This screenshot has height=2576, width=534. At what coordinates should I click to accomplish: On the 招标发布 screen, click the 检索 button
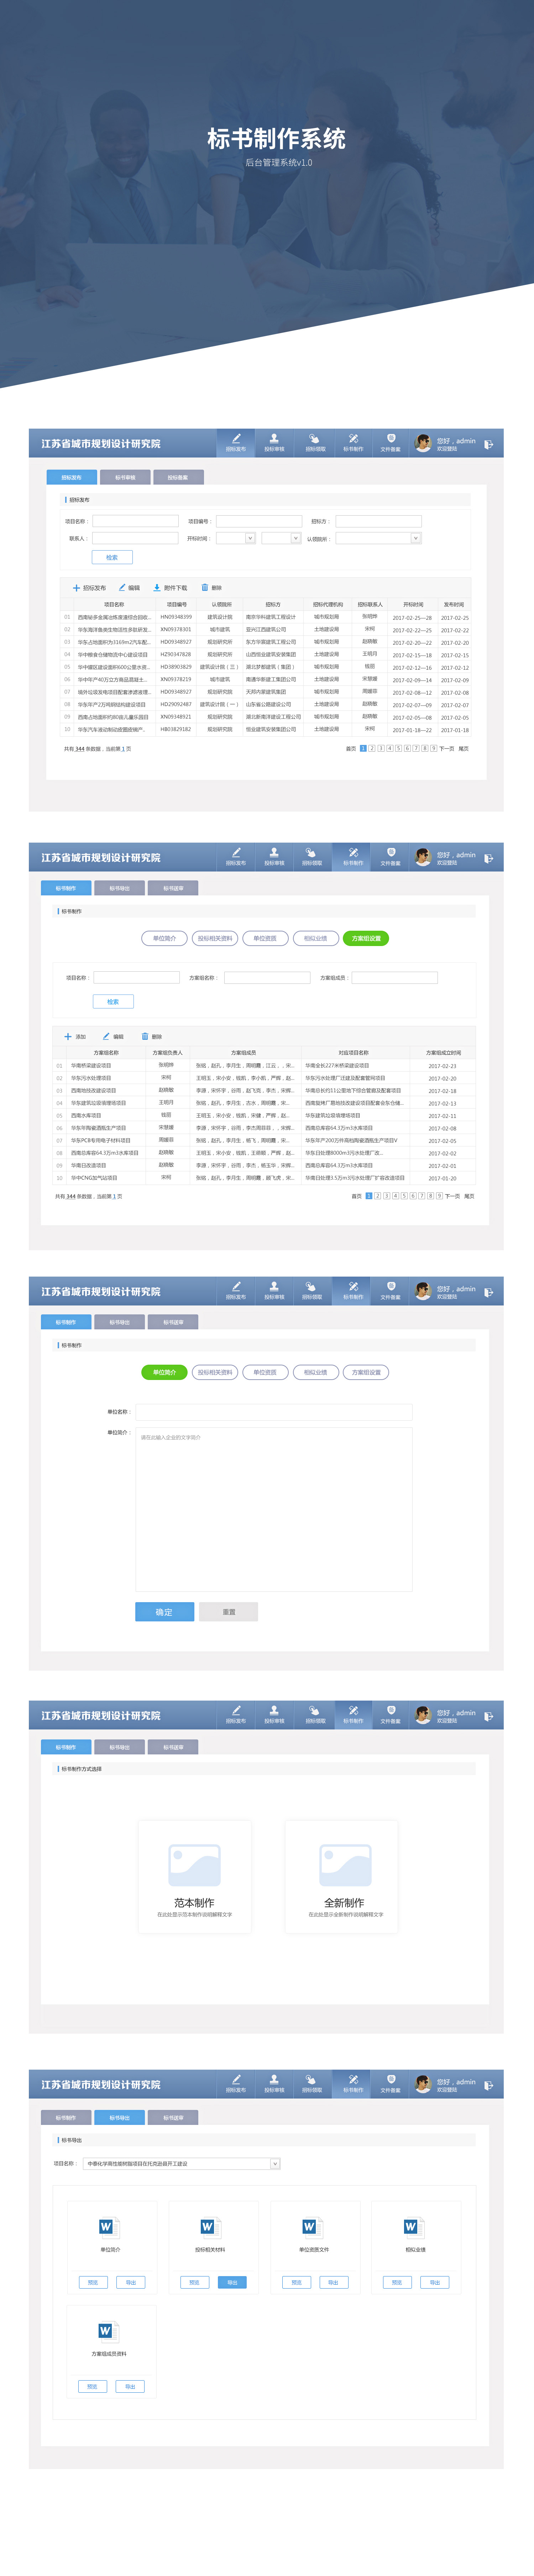[112, 557]
